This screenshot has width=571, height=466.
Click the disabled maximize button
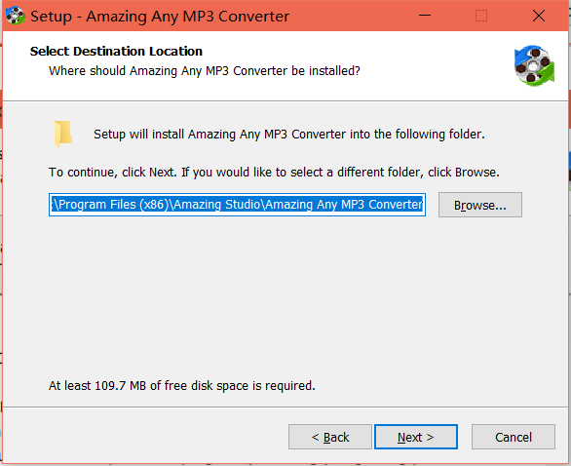481,16
